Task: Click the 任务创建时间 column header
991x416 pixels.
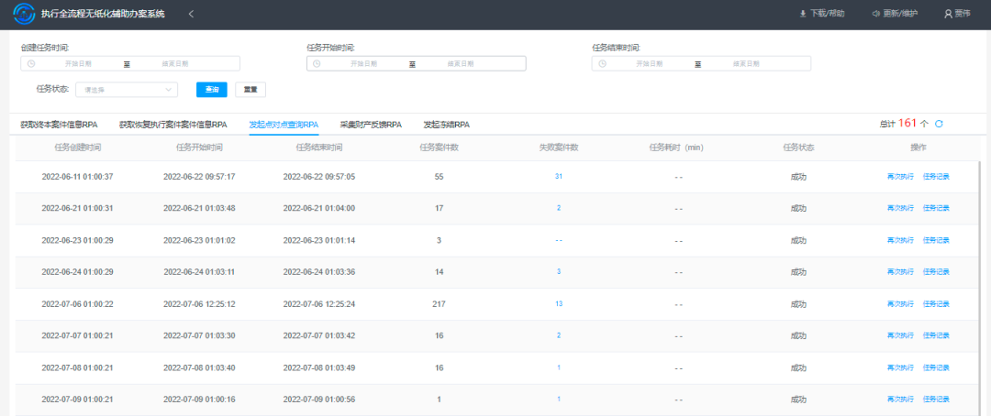Action: pos(78,148)
